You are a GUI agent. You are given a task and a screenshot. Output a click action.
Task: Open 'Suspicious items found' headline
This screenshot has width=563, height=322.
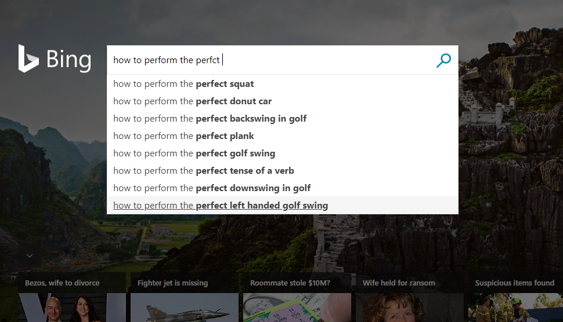click(x=514, y=283)
